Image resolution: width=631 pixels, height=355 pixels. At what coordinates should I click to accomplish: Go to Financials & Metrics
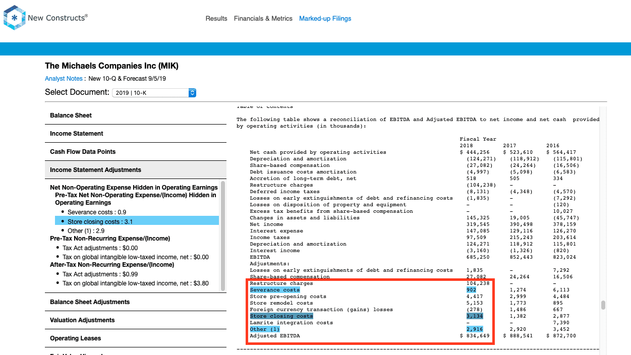click(x=263, y=19)
